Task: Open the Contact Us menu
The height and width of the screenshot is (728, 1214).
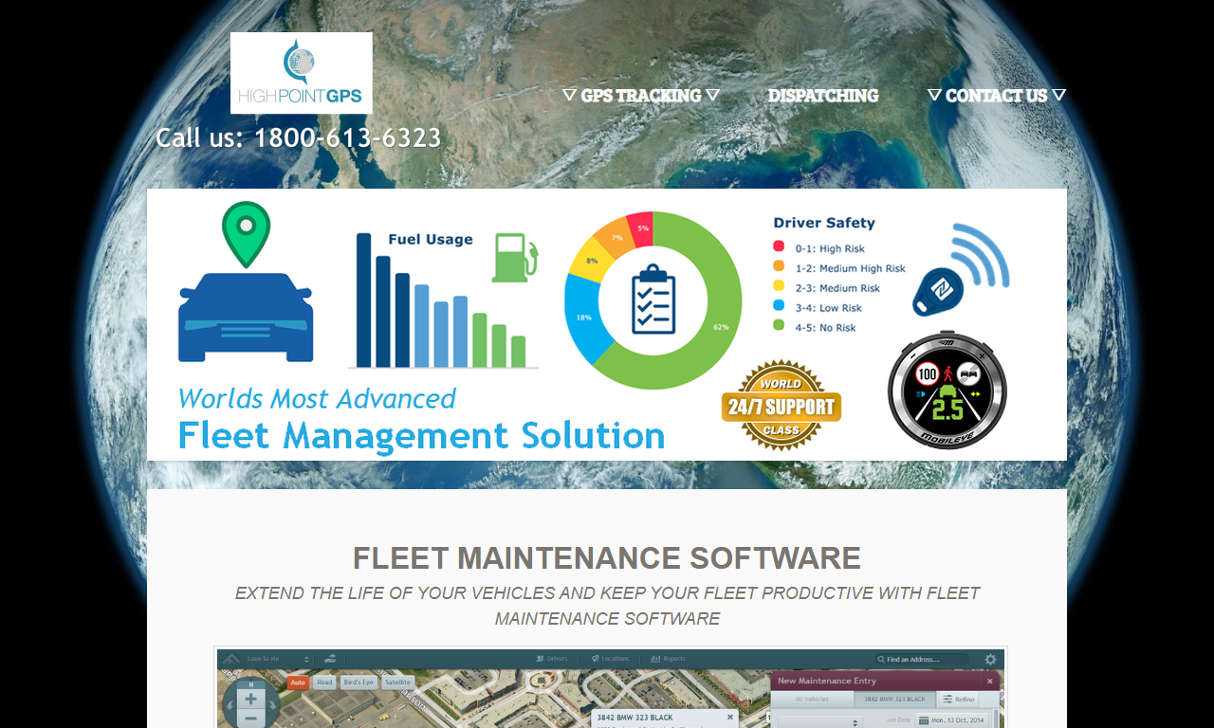Action: 997,95
